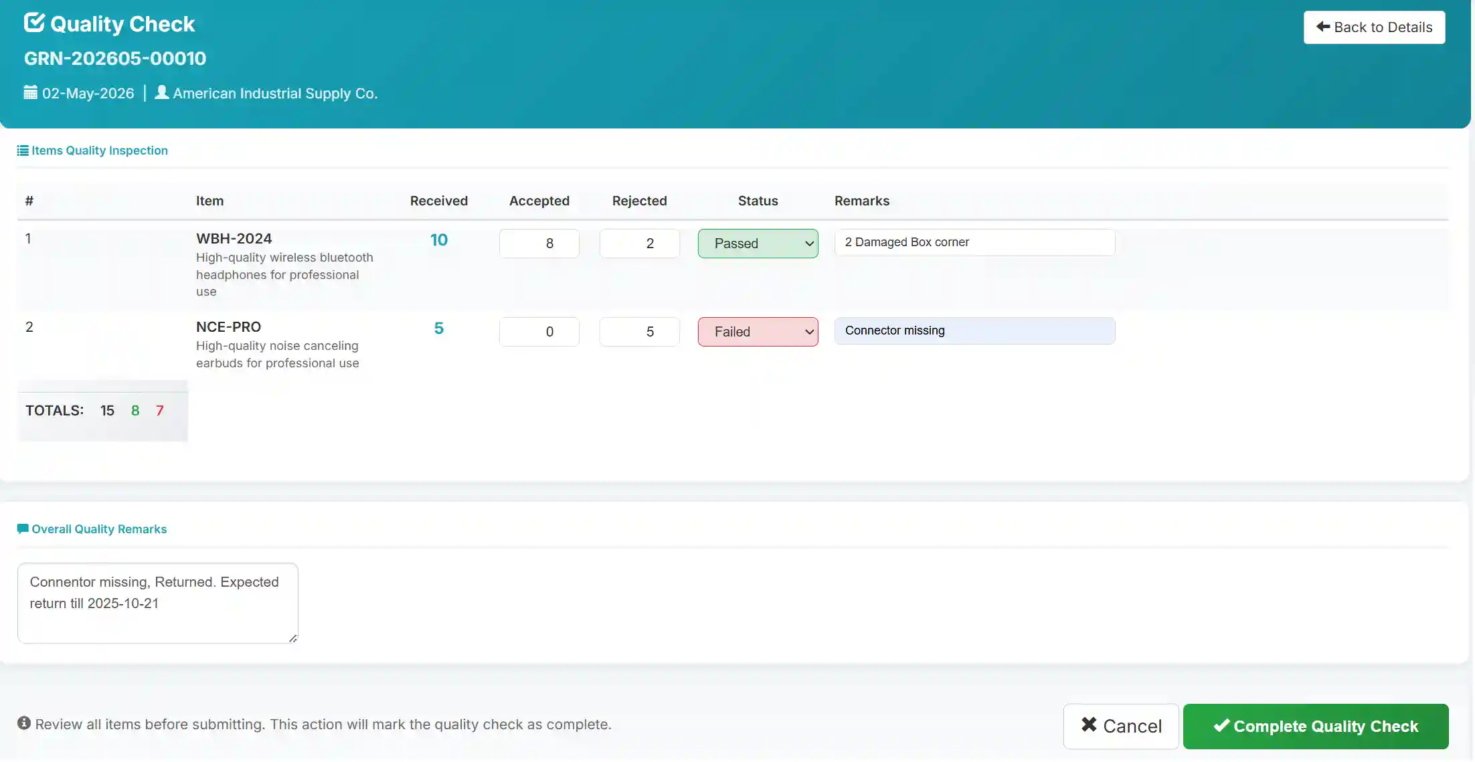Click the info icon before the review notice
Viewport: 1475px width, 762px height.
coord(24,723)
